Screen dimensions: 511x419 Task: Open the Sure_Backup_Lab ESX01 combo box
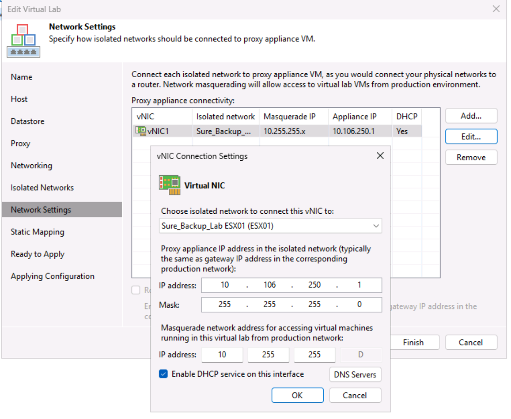coord(270,226)
